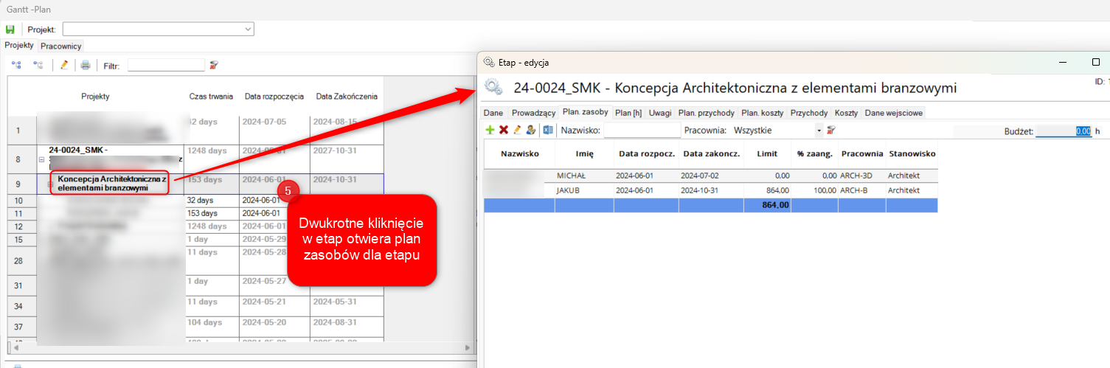The width and height of the screenshot is (1110, 368).
Task: Sort by Imię column header
Action: [x=585, y=154]
